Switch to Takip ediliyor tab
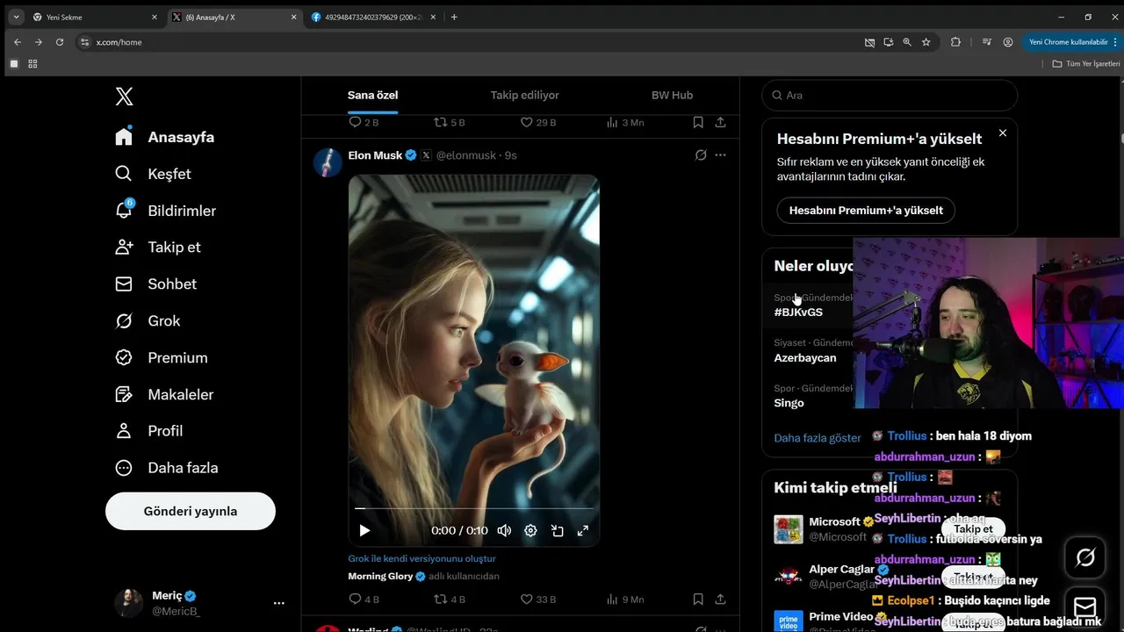Image resolution: width=1124 pixels, height=632 pixels. pyautogui.click(x=524, y=95)
